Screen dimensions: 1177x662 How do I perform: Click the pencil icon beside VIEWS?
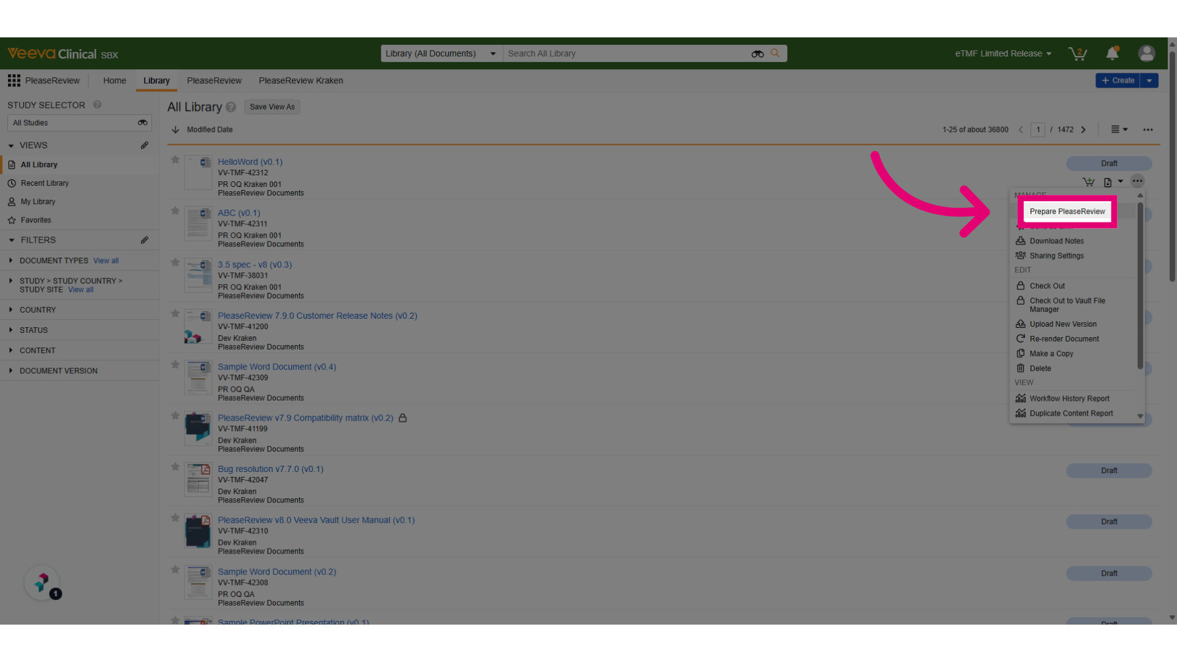tap(145, 145)
